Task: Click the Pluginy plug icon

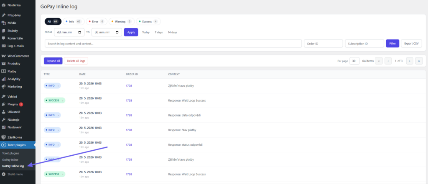Action: [3, 104]
